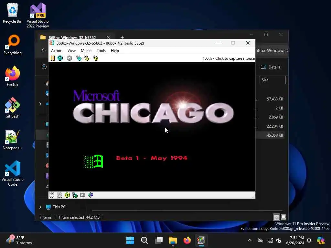
Task: Open the Windows Start menu
Action: [130, 240]
